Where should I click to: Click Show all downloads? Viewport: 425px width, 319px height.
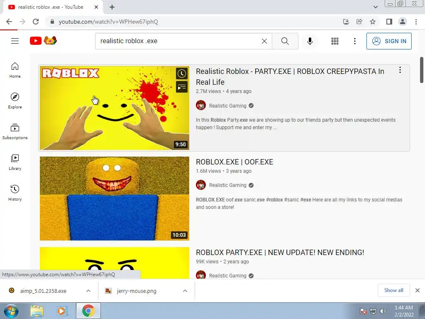click(393, 290)
